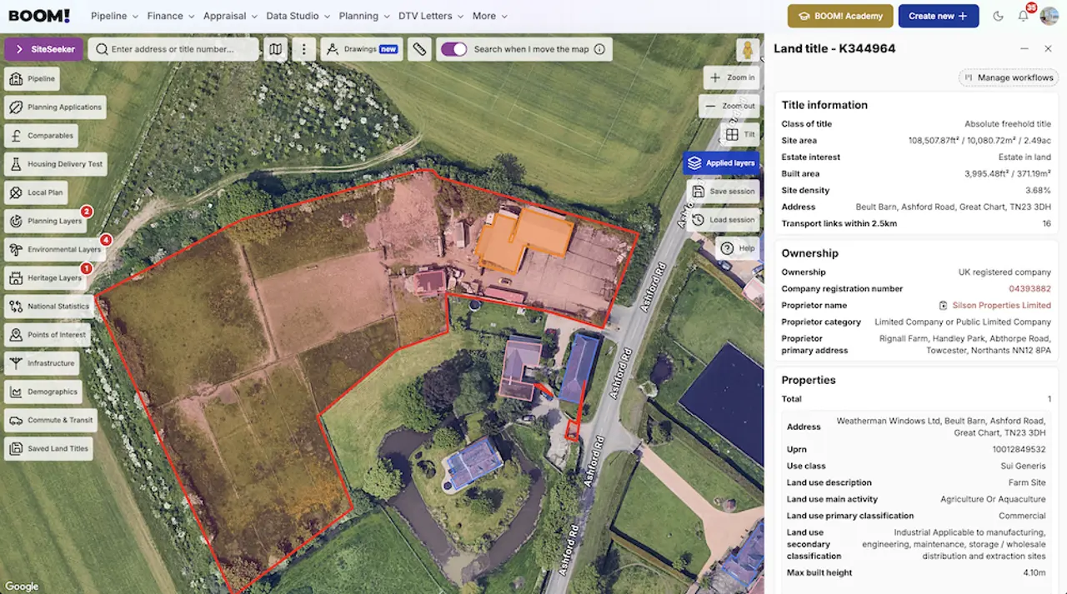Open map Help
The width and height of the screenshot is (1067, 594).
(738, 248)
